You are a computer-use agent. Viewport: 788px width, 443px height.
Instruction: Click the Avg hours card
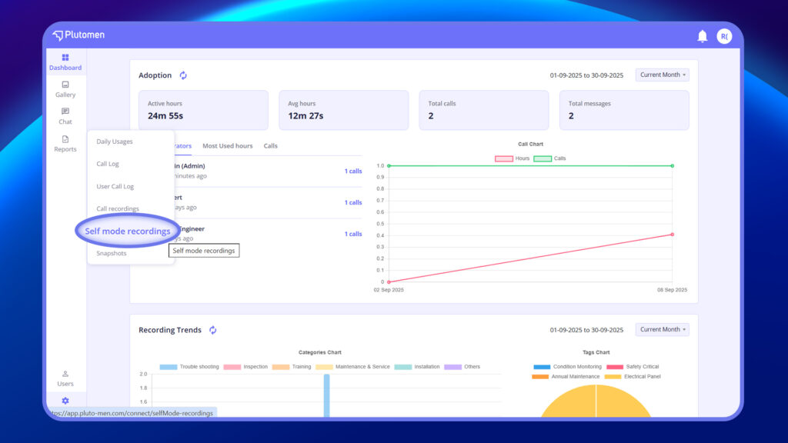point(344,110)
